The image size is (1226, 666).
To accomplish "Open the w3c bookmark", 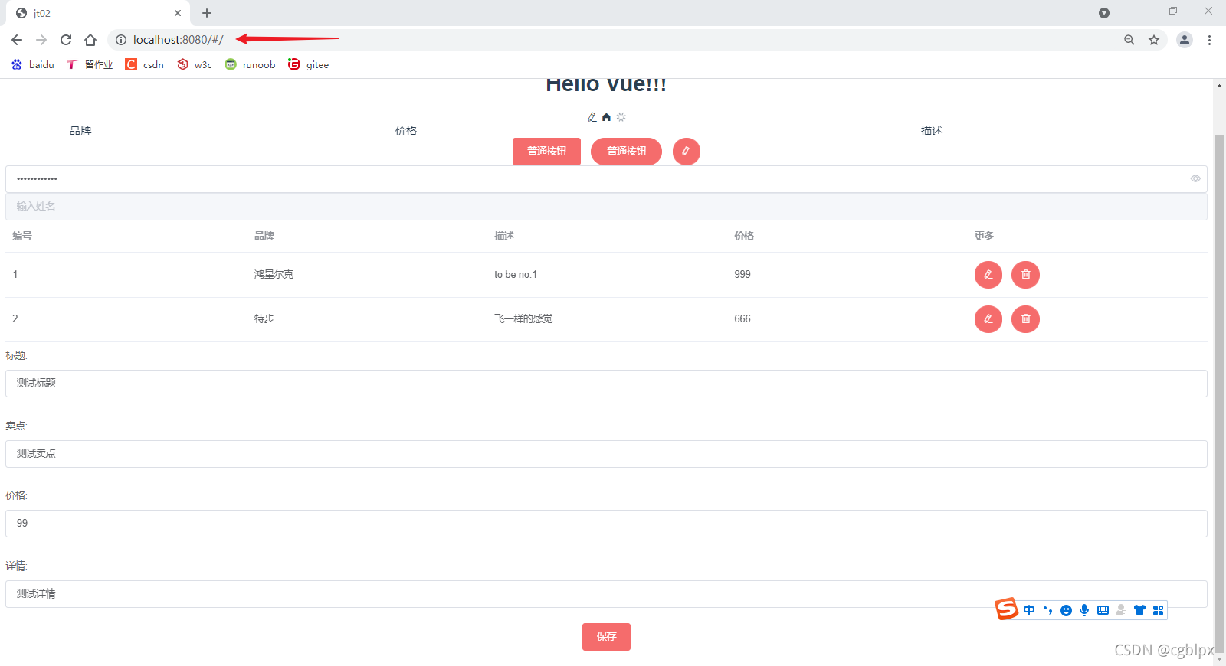I will click(x=195, y=65).
